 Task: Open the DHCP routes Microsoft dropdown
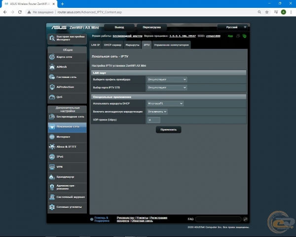click(x=165, y=104)
